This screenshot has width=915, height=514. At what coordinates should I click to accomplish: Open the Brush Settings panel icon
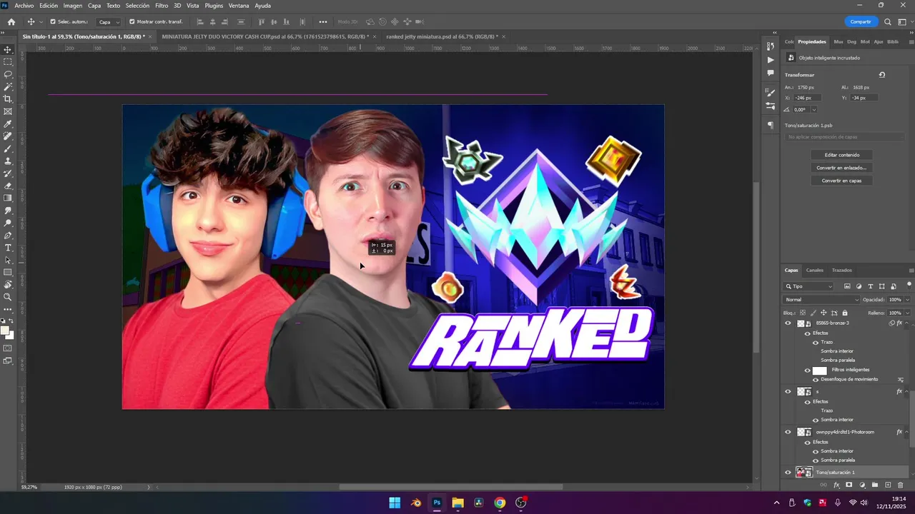click(x=770, y=92)
